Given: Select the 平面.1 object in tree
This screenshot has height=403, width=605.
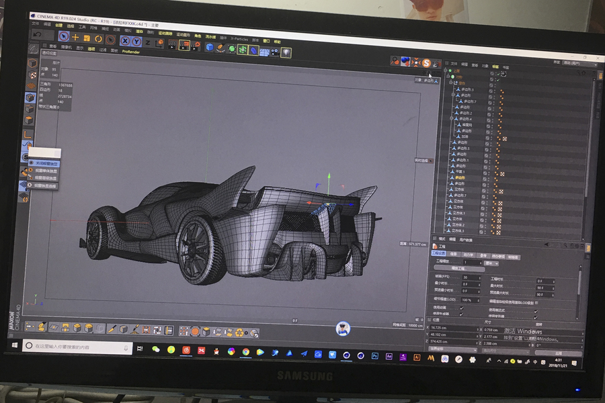Looking at the screenshot, I should tap(460, 172).
